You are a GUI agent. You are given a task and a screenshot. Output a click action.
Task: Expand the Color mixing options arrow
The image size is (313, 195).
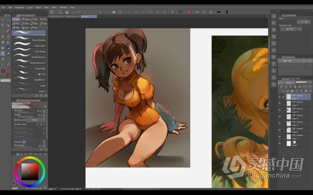coord(44,124)
